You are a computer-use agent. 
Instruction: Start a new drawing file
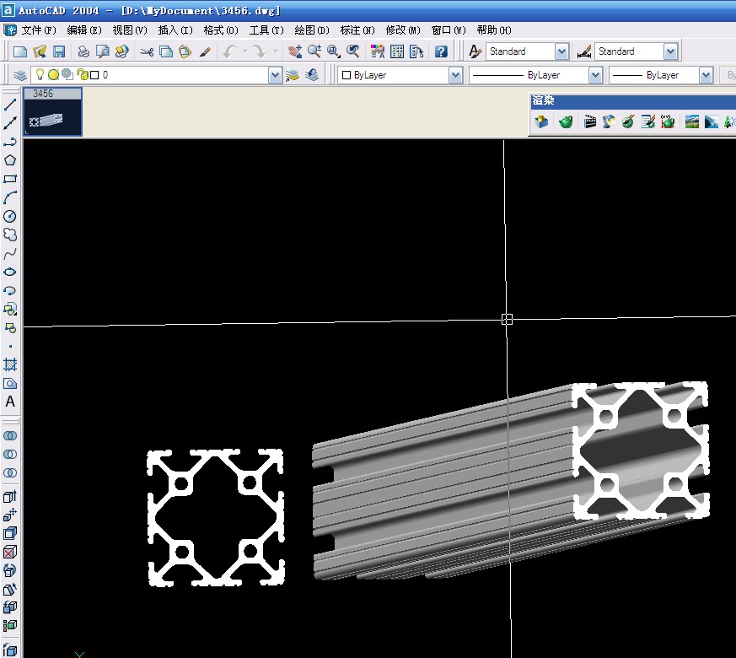[20, 51]
